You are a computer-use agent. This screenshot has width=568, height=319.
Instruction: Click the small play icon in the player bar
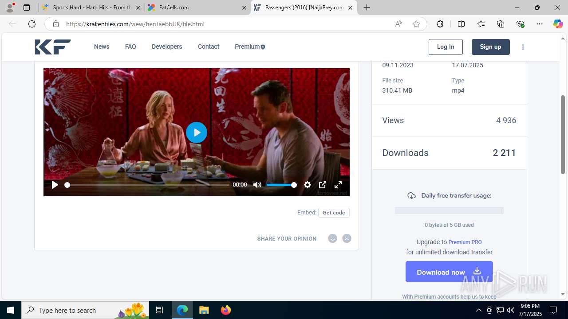coord(55,185)
